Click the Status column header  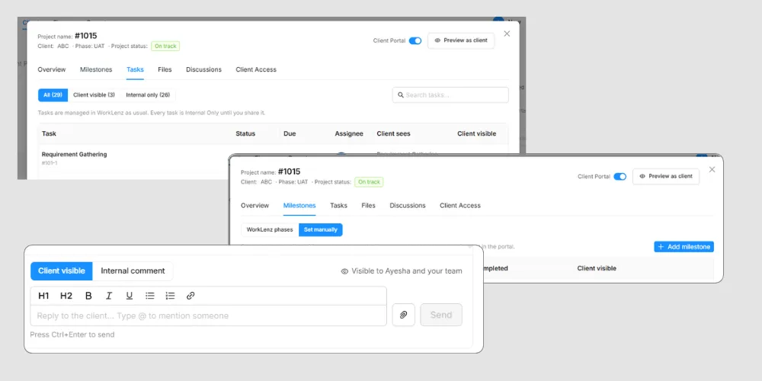click(245, 133)
